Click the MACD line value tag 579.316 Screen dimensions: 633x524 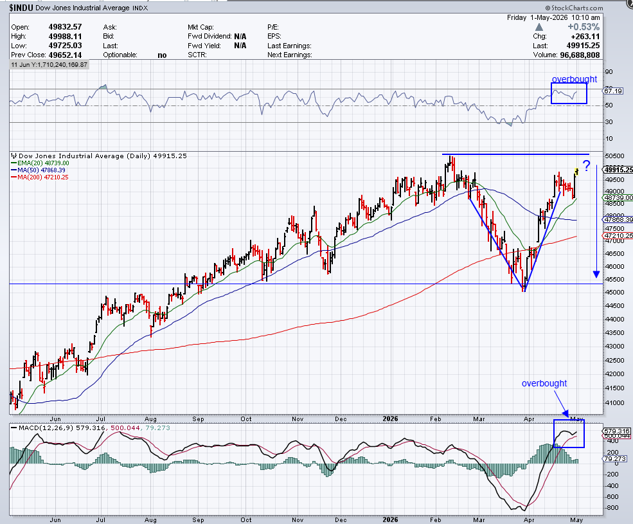coord(616,431)
